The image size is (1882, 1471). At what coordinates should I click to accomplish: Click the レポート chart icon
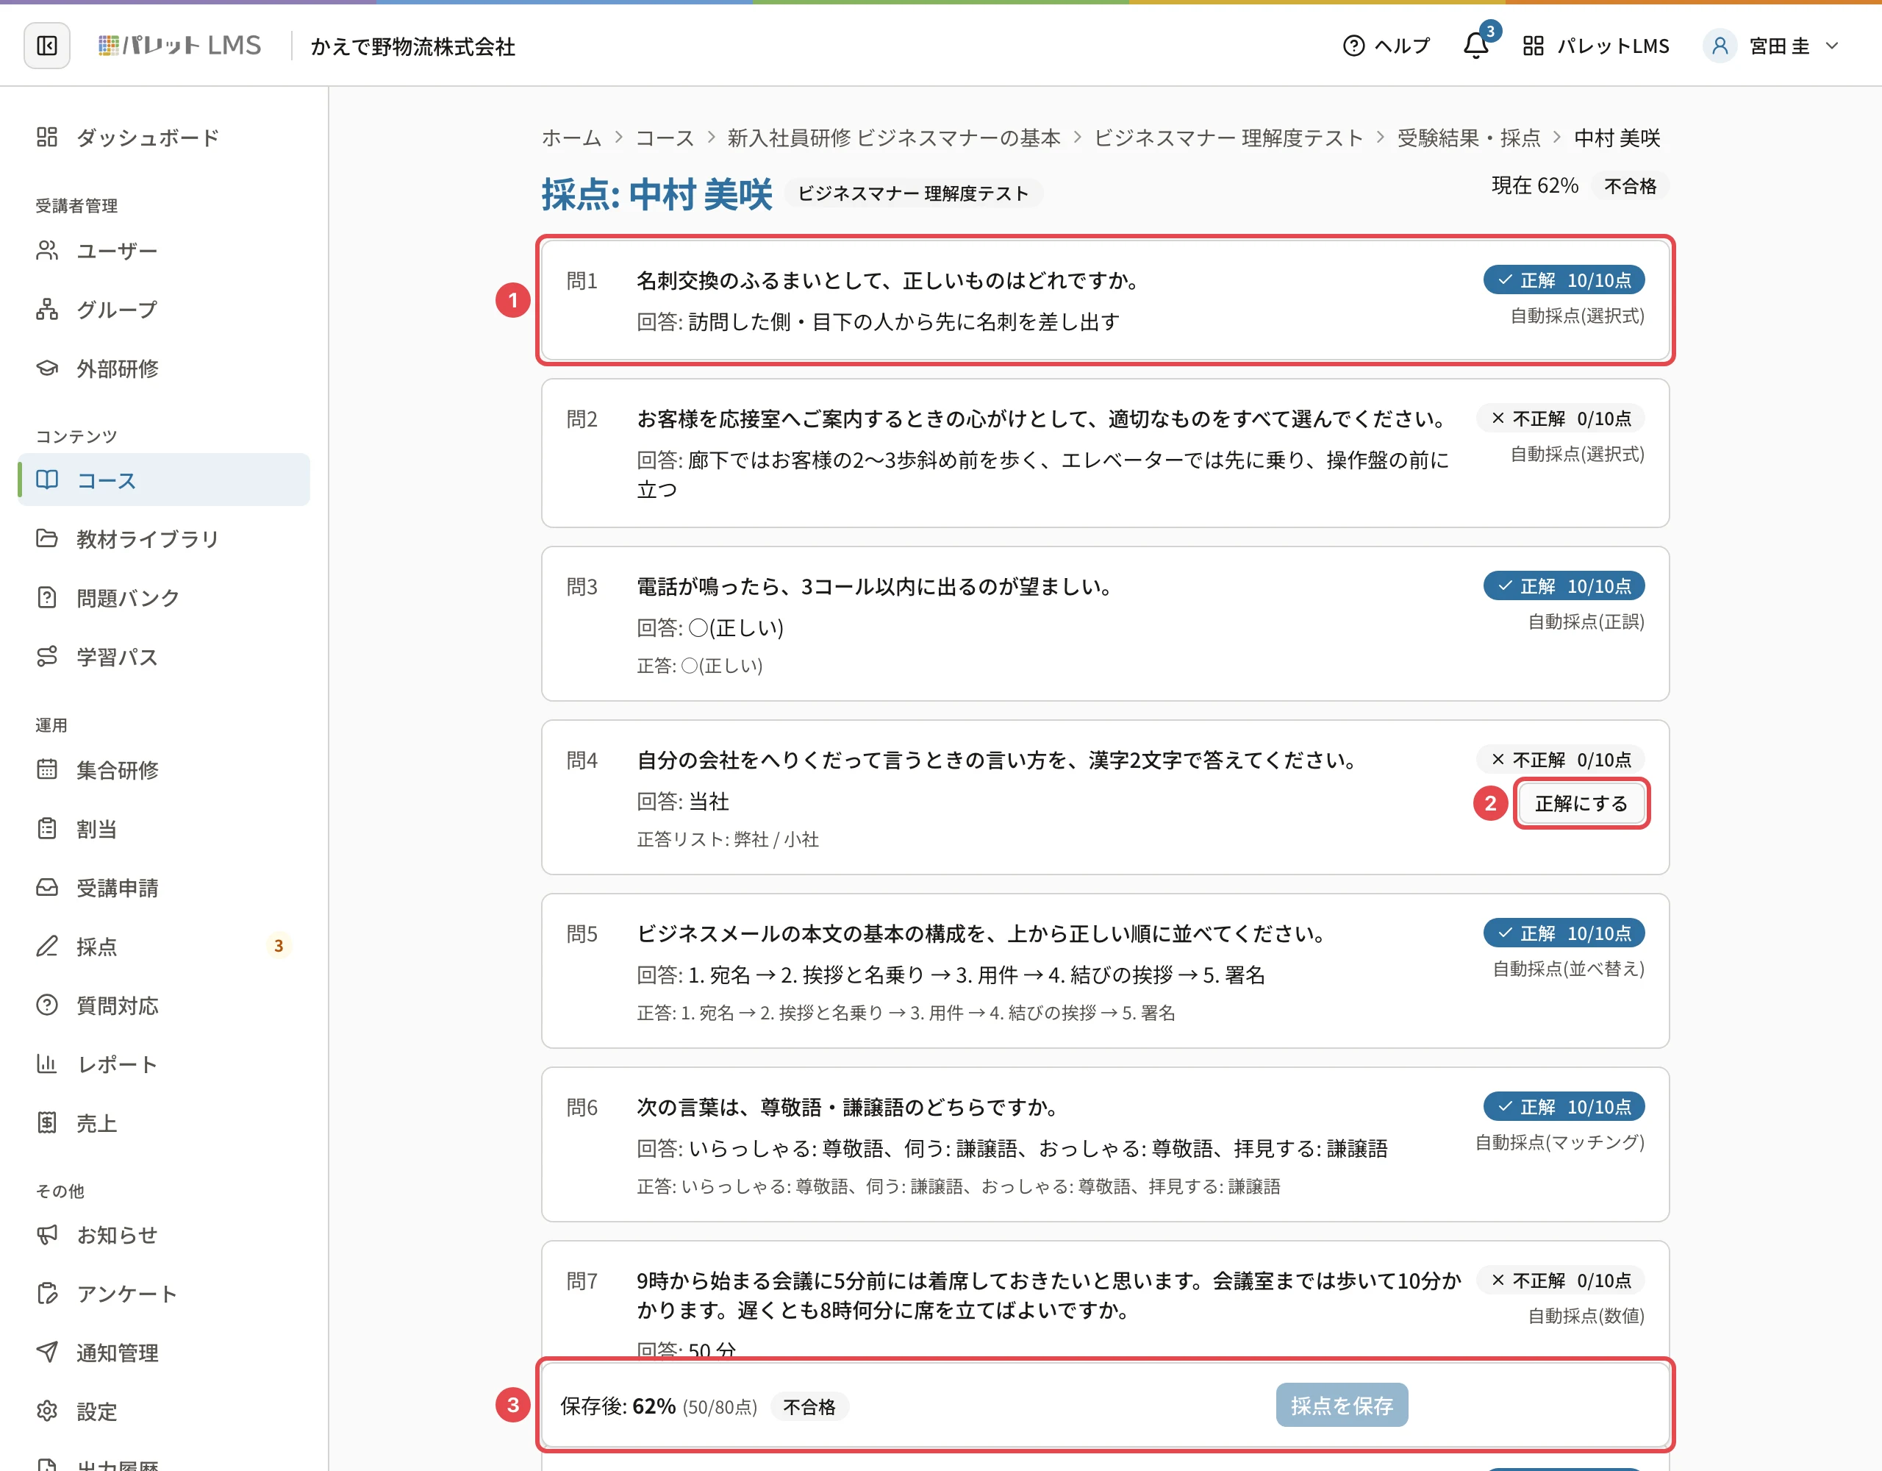[47, 1064]
